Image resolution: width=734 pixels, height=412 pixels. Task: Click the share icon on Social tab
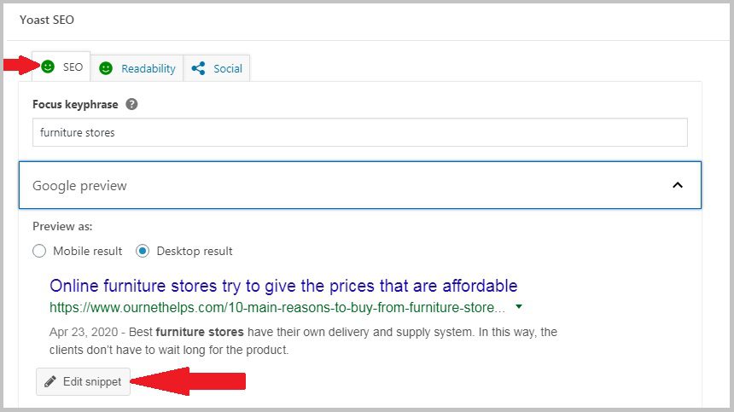198,68
